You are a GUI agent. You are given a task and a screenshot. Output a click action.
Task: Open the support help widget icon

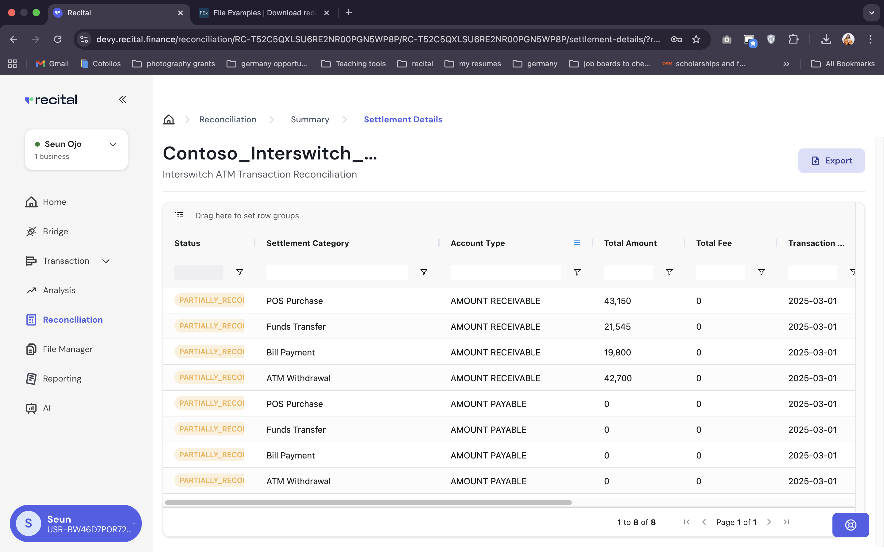click(x=851, y=525)
